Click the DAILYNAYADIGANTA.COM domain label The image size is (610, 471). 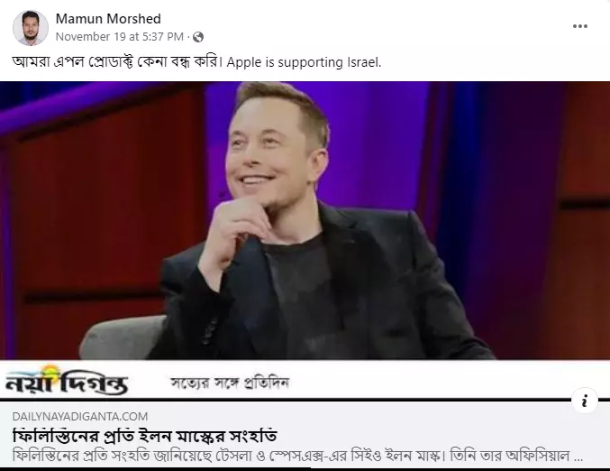[80, 417]
